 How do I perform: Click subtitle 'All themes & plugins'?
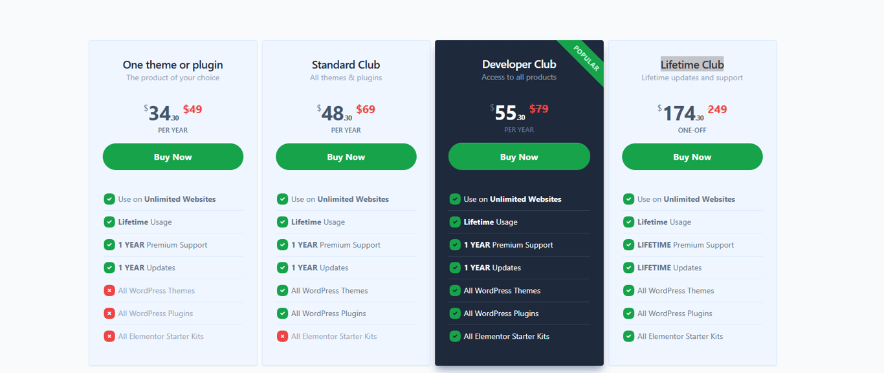coord(346,78)
